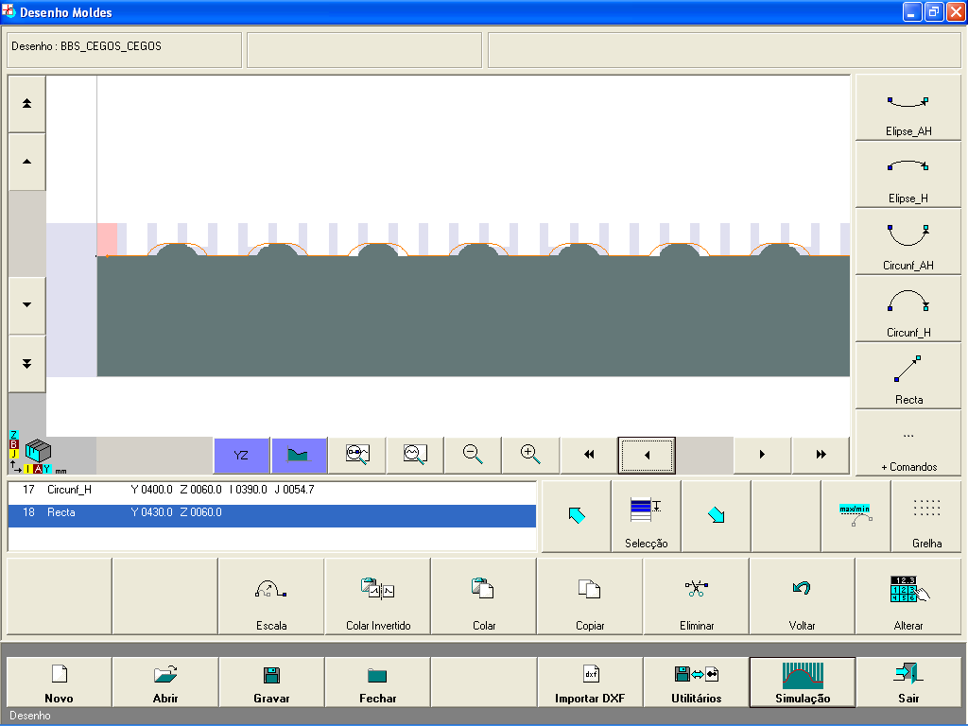The image size is (968, 726).
Task: Choose the Circunf_AH arc tool
Action: pos(907,242)
